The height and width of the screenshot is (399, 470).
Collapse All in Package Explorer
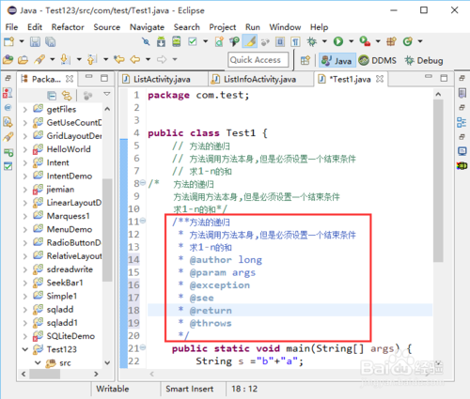click(x=52, y=95)
